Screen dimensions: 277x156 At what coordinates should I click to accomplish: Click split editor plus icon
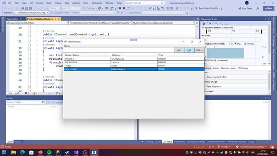197,23
